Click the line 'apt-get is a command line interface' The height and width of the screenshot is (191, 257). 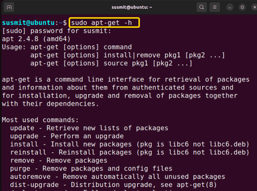coord(126,79)
